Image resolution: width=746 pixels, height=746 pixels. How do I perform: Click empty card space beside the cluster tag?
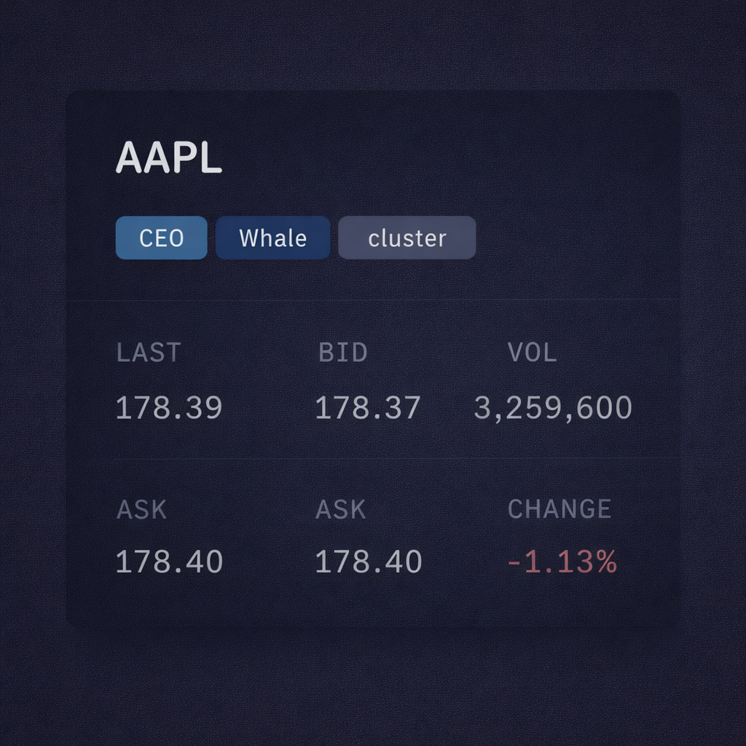(576, 238)
